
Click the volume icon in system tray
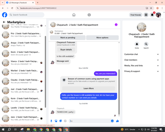point(148,129)
